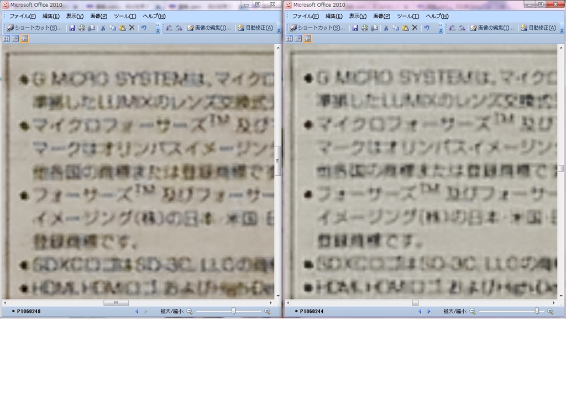Open 表示(V) menu in right window
This screenshot has height=398, width=566.
358,16
